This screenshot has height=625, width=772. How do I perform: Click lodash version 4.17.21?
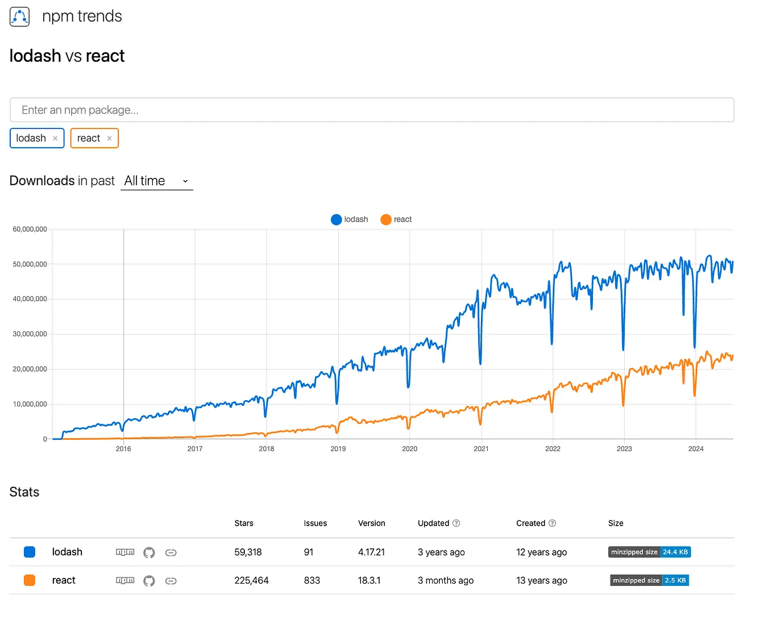pyautogui.click(x=371, y=552)
